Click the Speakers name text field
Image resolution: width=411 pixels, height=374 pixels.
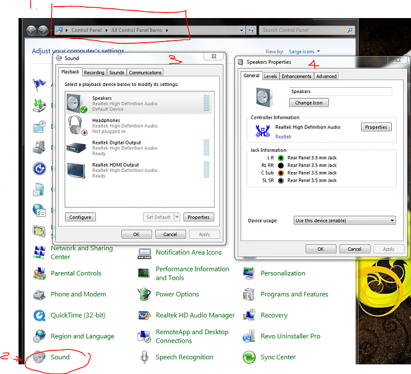pos(340,91)
